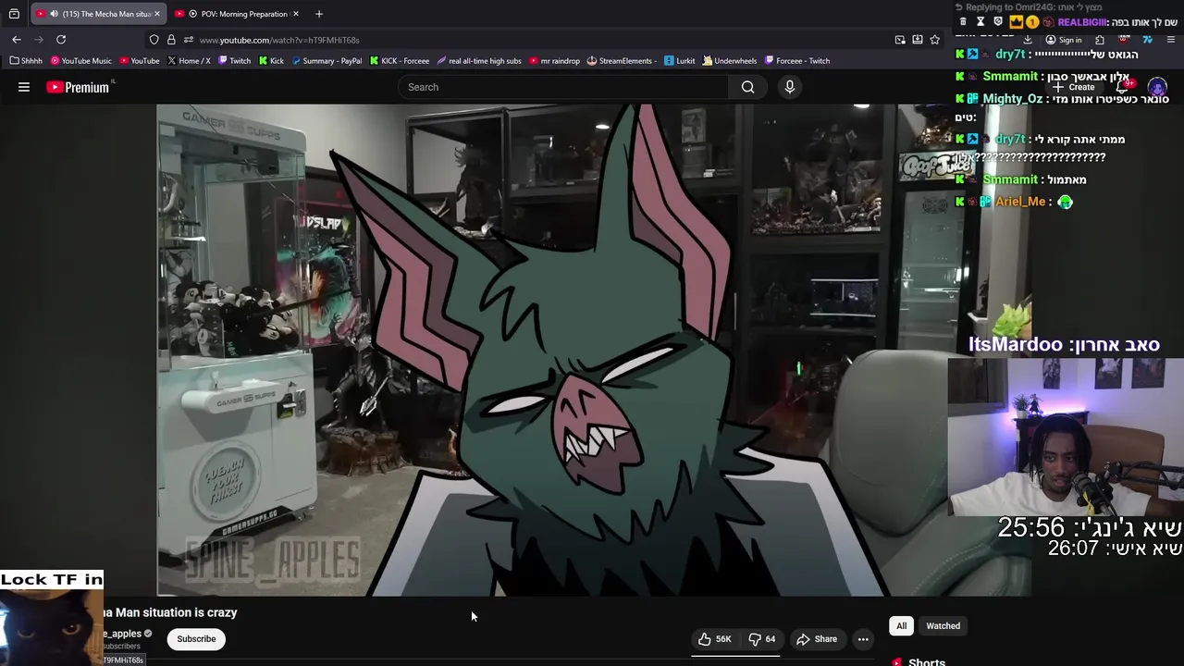1184x666 pixels.
Task: Open a new browser tab
Action: click(319, 14)
